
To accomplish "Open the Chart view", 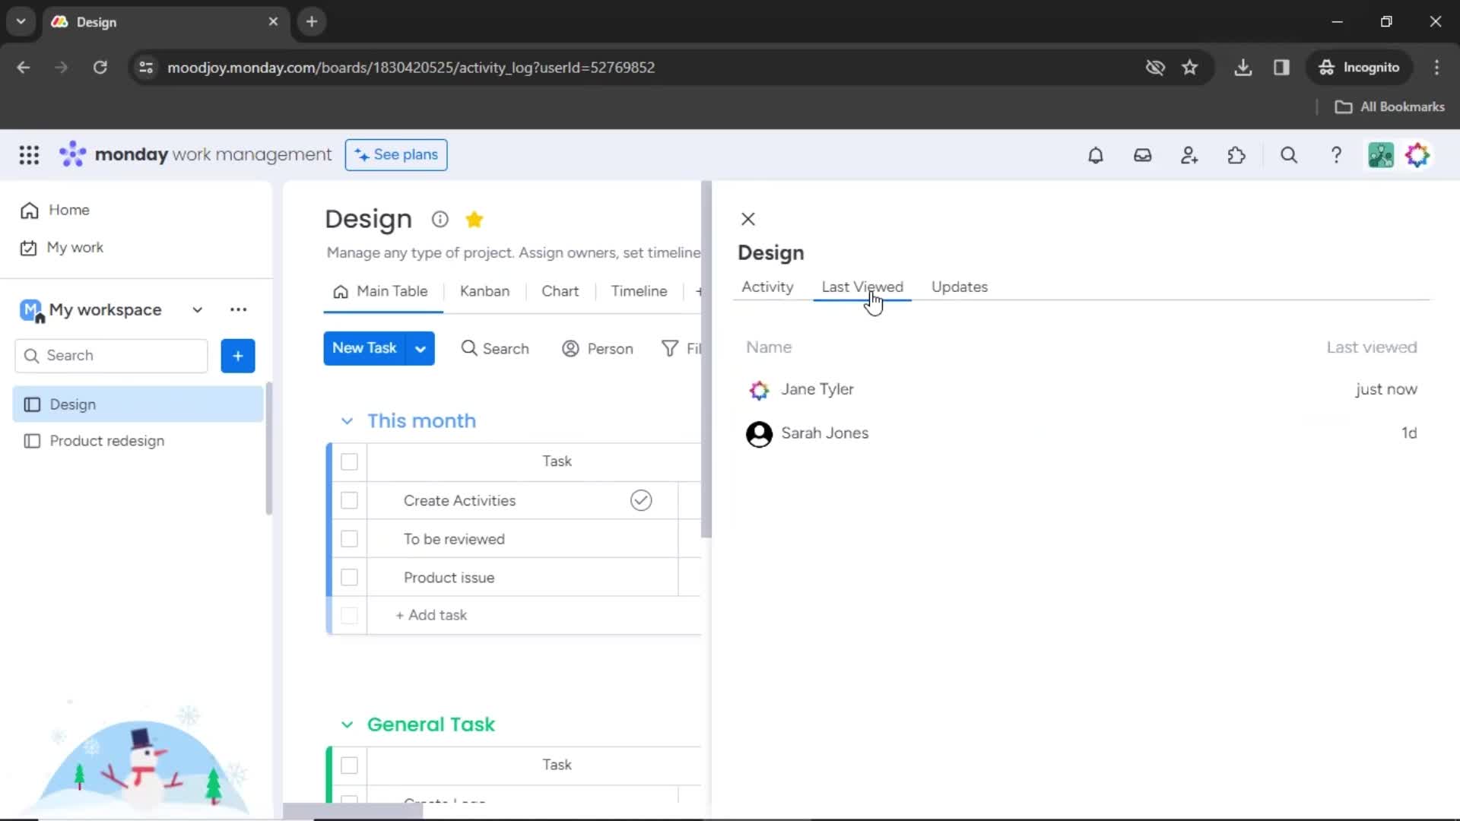I will pos(560,290).
